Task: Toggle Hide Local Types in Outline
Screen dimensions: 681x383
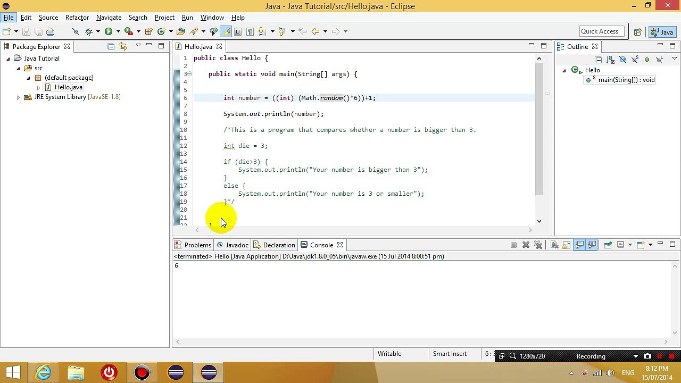Action: point(659,60)
